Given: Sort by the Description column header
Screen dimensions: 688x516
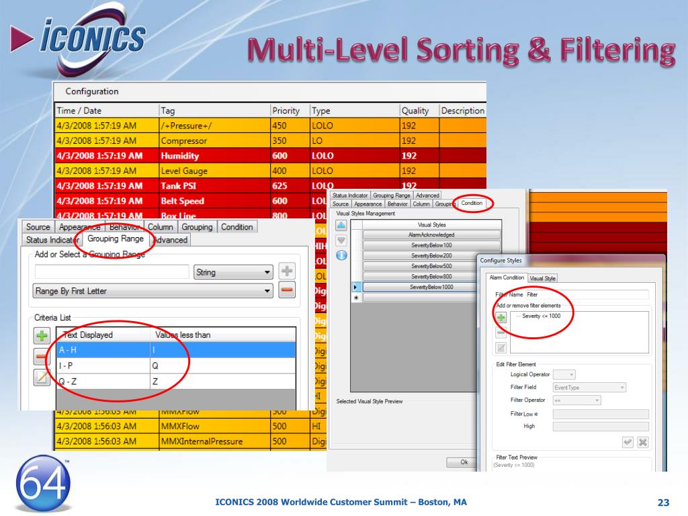Looking at the screenshot, I should pyautogui.click(x=463, y=111).
